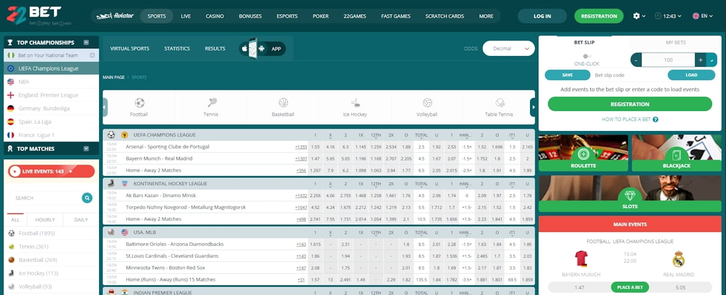
Task: Open the Live menu
Action: (186, 16)
